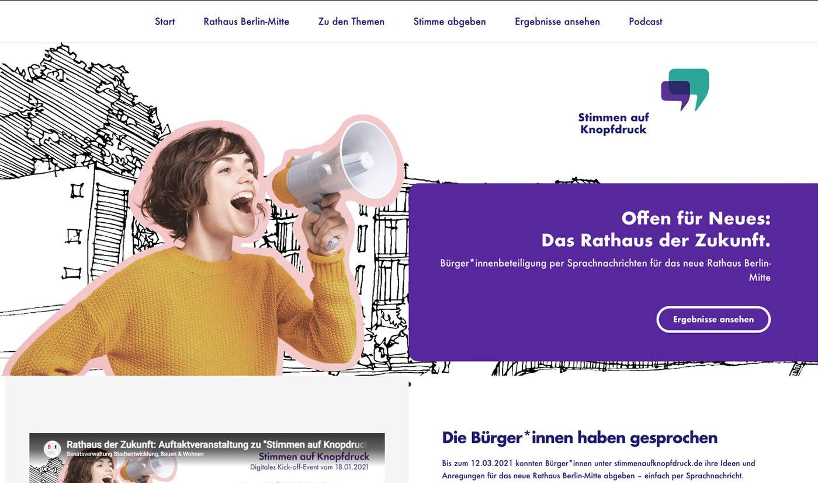The width and height of the screenshot is (818, 483).
Task: Click headline Offen für Neues
Action: 696,219
